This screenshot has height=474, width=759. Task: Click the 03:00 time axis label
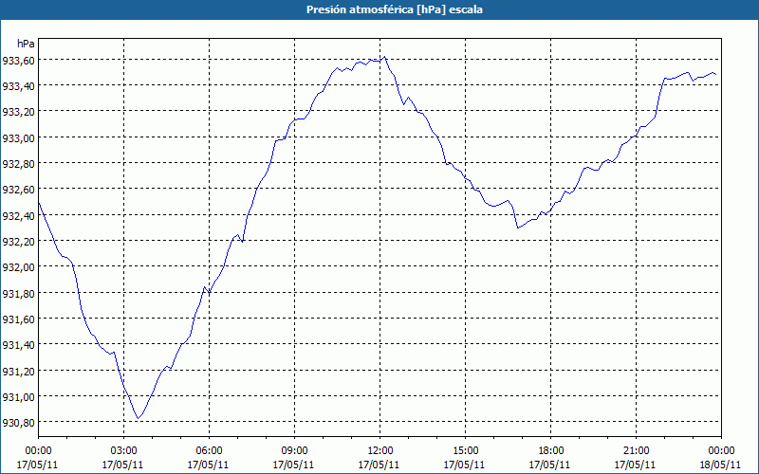123,451
